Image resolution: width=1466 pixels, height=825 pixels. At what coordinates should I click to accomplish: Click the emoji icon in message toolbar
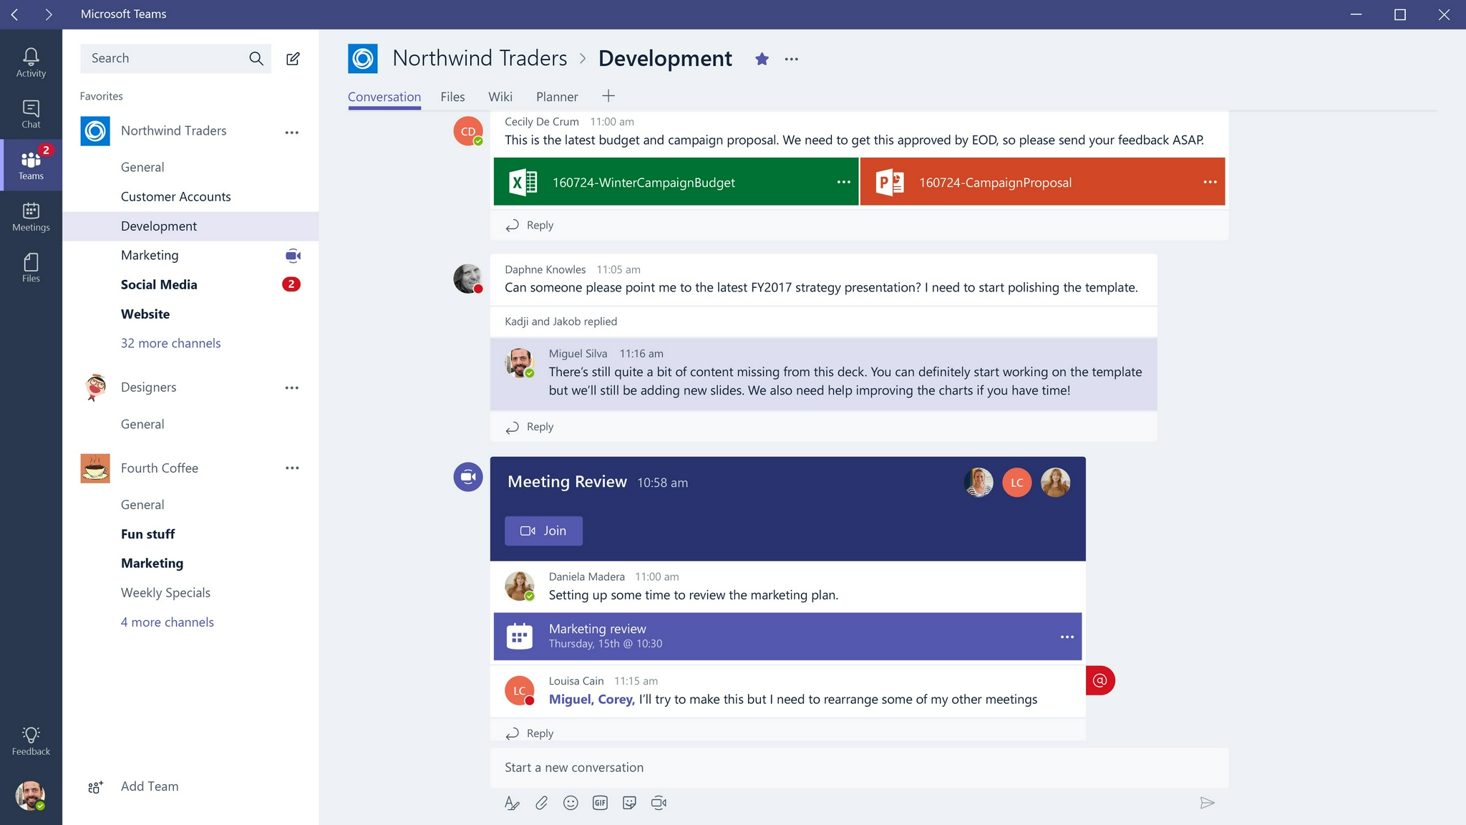click(570, 802)
